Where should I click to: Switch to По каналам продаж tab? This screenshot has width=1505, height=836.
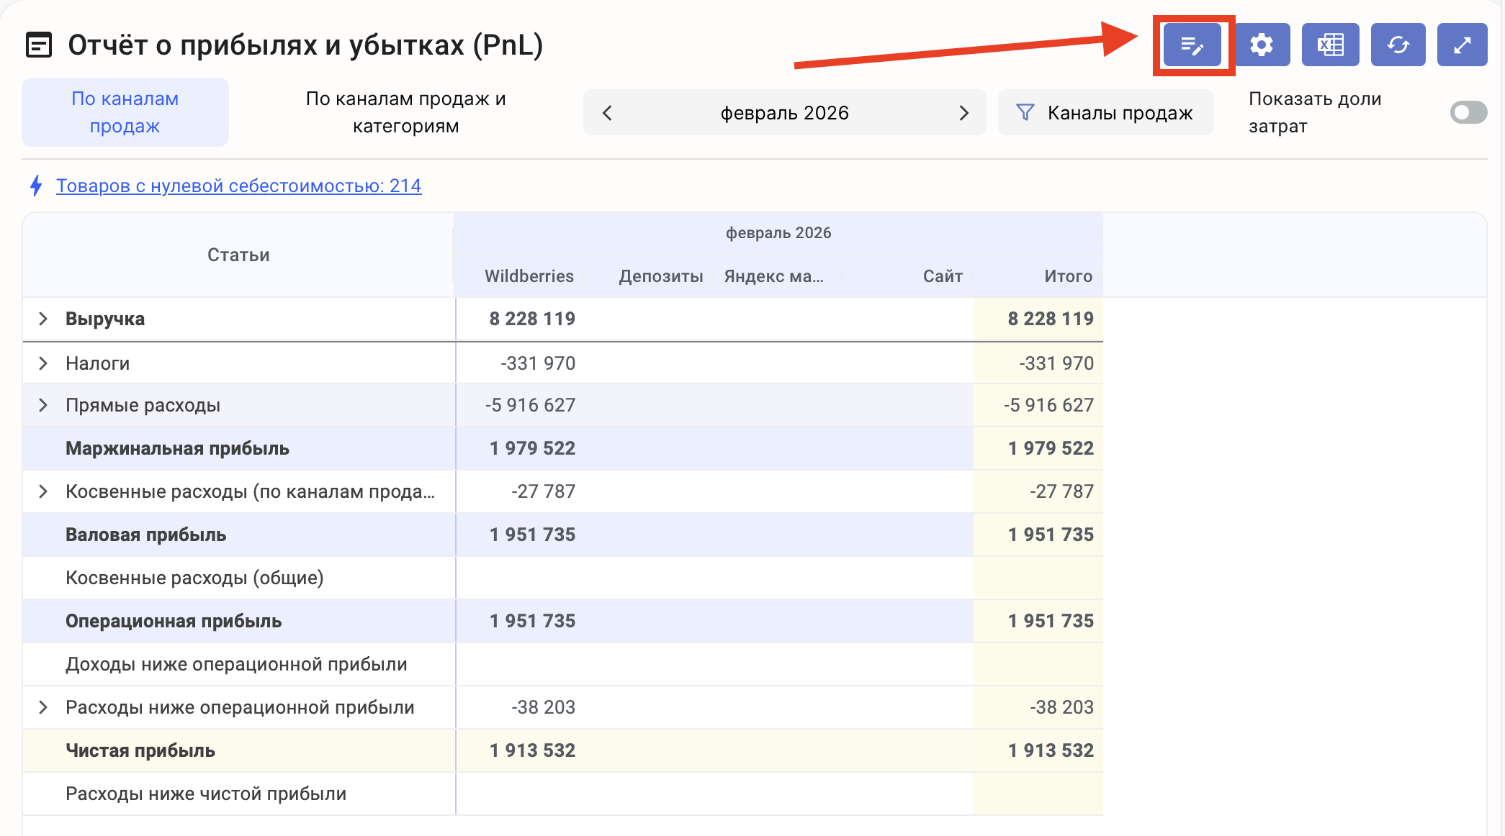click(125, 112)
